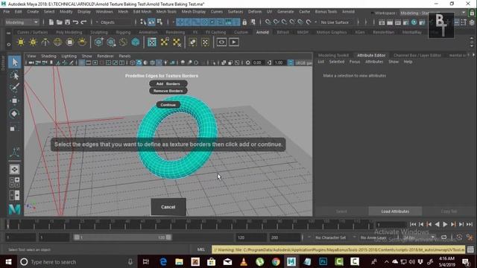Toggle select by hierarchy mode
This screenshot has height=268, width=477.
click(143, 22)
